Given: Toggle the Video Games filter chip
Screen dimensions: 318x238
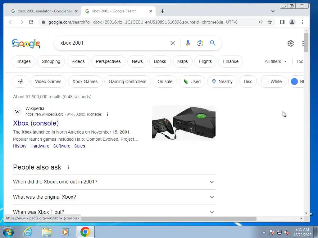Looking at the screenshot, I should (x=48, y=82).
